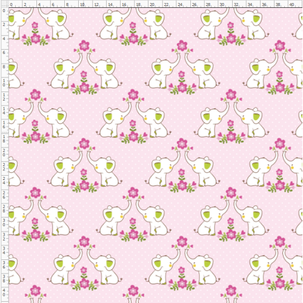Screen dimensions: 303x303
Task: Click the 30 mark on horizontal ruler
Action: click(x=222, y=4)
